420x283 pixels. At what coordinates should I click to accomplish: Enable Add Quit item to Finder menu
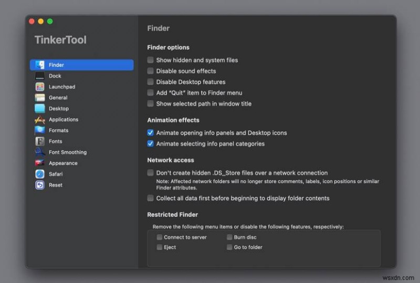point(151,92)
